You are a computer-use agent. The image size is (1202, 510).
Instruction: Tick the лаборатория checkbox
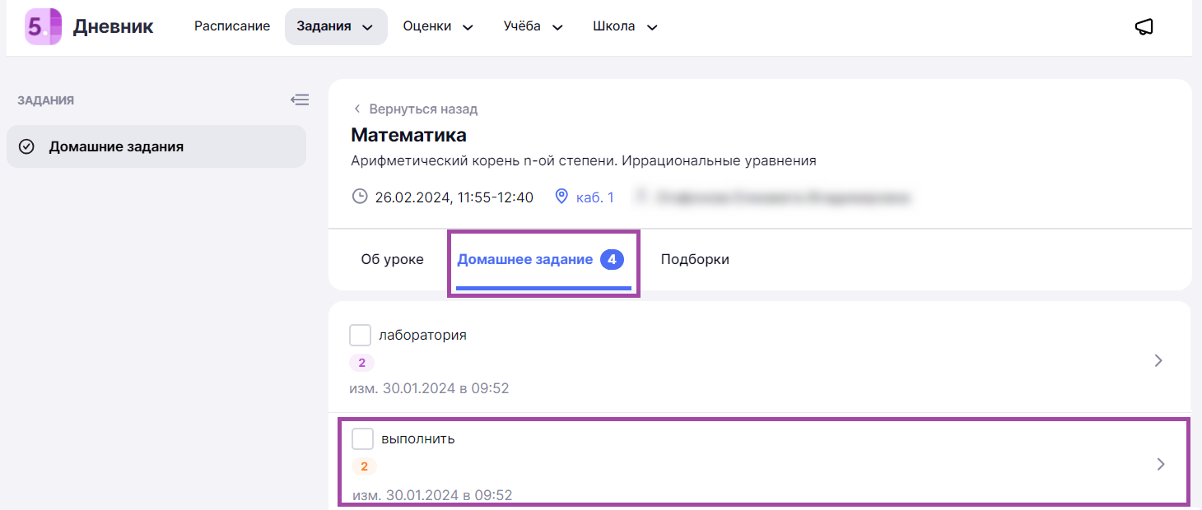click(360, 335)
